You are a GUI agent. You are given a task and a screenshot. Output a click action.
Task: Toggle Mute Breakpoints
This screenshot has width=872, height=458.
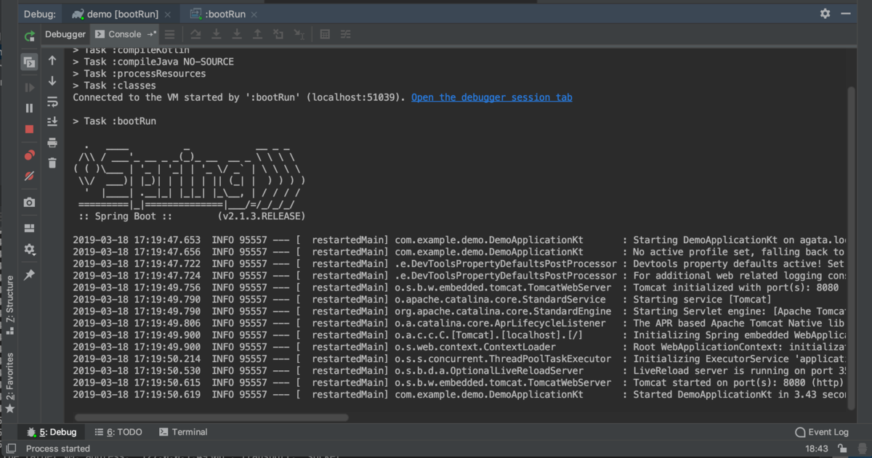pos(29,176)
